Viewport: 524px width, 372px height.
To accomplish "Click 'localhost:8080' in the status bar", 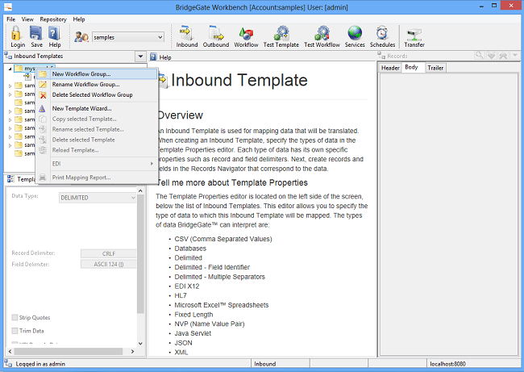I will (447, 364).
